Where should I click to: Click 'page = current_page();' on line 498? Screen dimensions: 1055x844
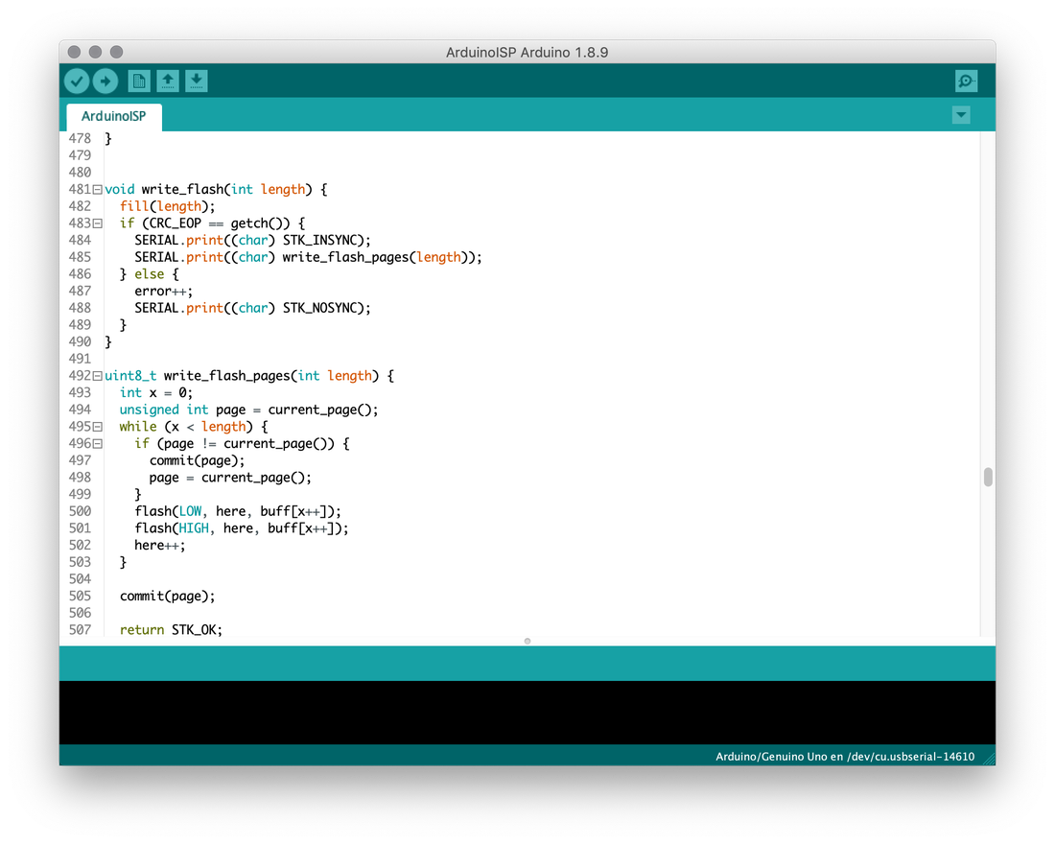(x=230, y=478)
